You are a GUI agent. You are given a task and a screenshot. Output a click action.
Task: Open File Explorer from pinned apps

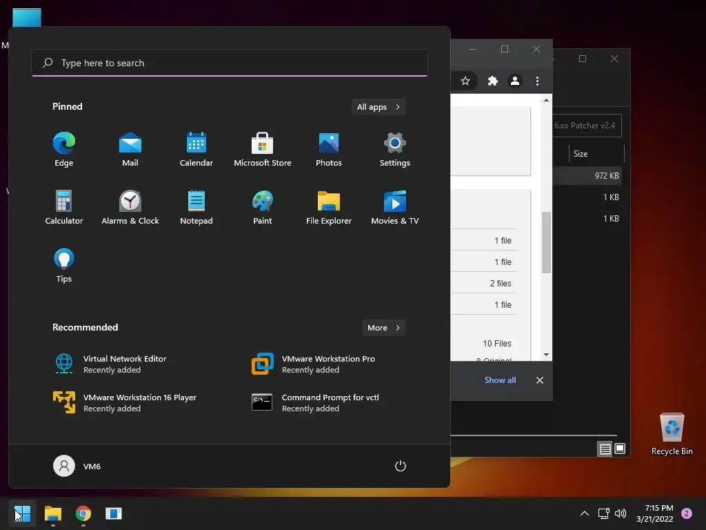coord(329,207)
